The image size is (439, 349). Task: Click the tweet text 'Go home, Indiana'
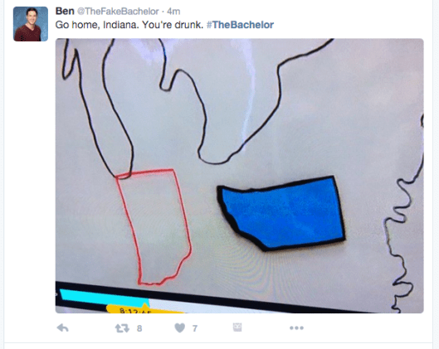pos(97,25)
